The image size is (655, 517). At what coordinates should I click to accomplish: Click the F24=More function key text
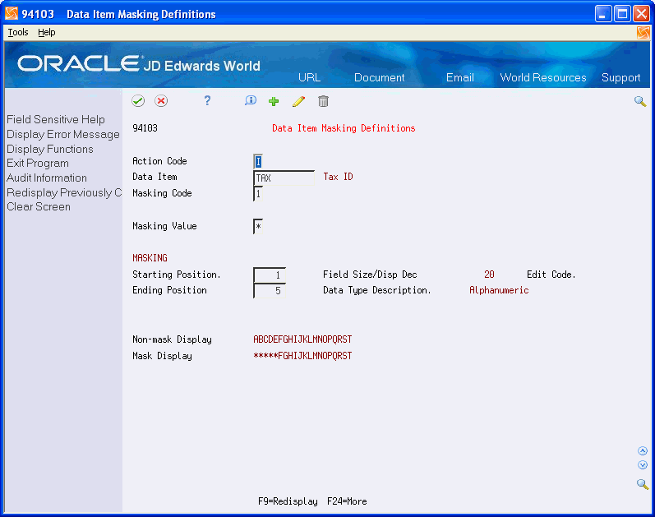click(x=347, y=501)
